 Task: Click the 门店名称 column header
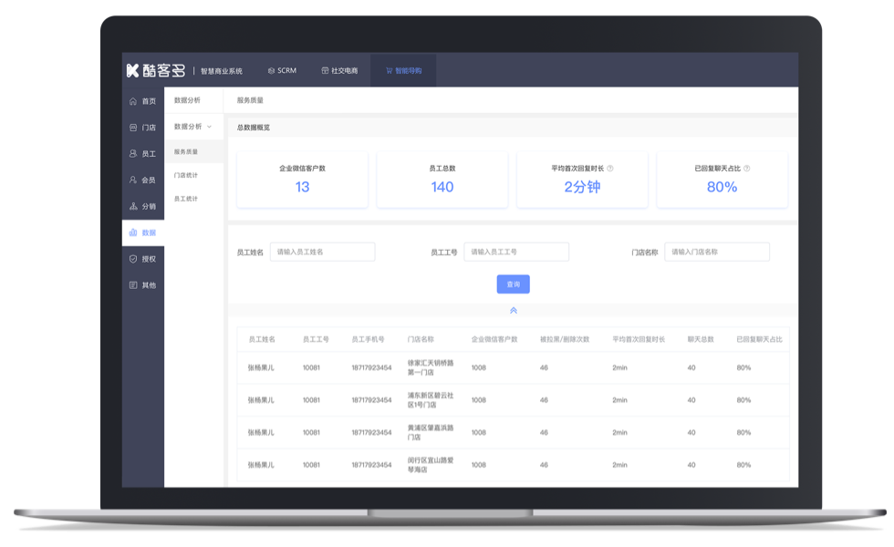421,339
